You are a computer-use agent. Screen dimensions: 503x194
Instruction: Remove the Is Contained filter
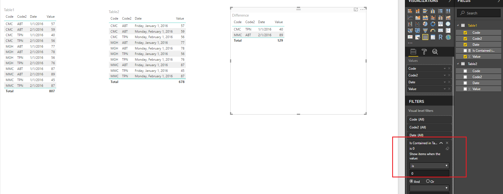coord(447,143)
